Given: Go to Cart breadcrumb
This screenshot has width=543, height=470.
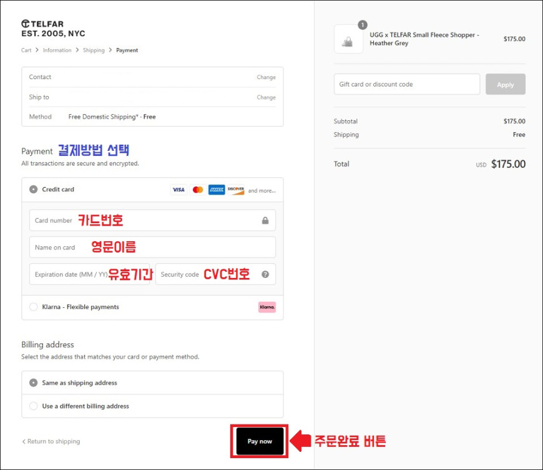Looking at the screenshot, I should 26,50.
